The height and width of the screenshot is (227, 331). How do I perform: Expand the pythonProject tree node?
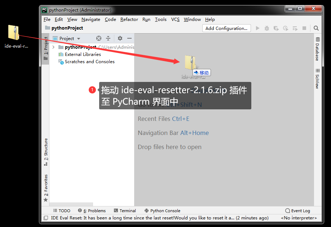pyautogui.click(x=54, y=47)
